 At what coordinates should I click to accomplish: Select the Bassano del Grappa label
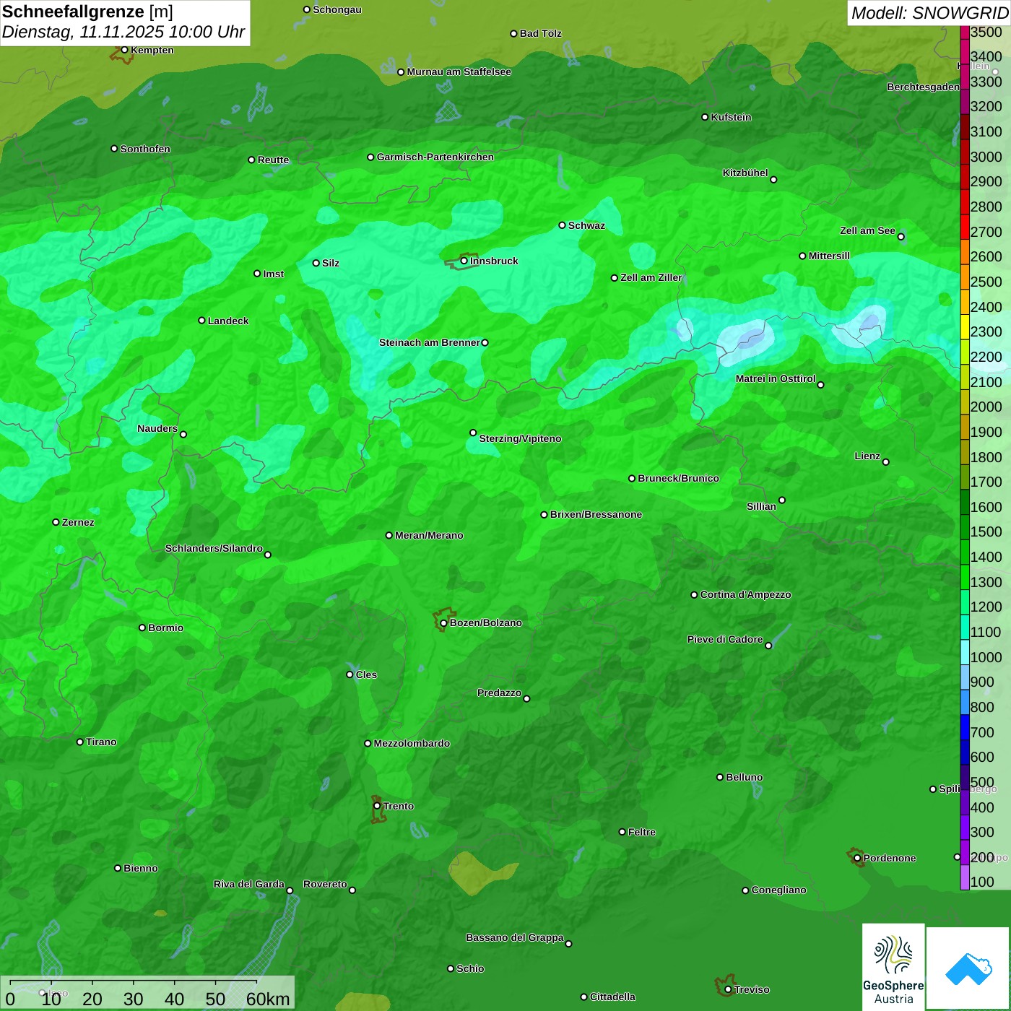pyautogui.click(x=514, y=937)
